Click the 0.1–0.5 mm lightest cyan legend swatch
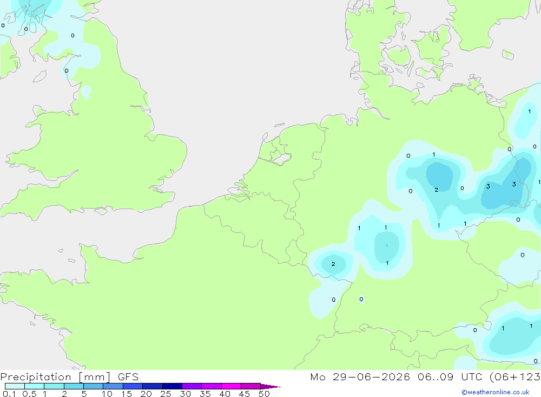 pyautogui.click(x=15, y=386)
